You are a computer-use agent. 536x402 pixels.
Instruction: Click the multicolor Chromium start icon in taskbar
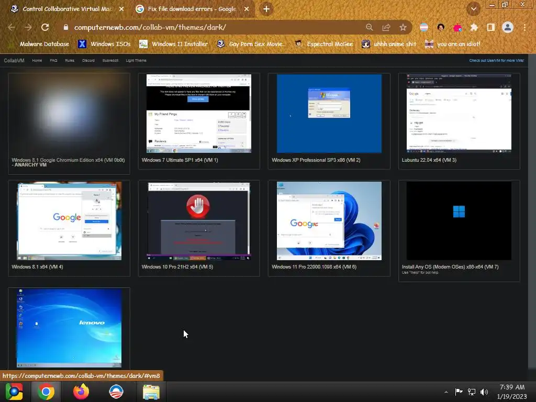point(14,392)
